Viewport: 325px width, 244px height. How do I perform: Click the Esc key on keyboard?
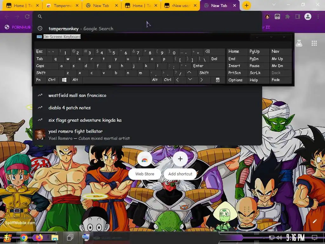coord(40,51)
